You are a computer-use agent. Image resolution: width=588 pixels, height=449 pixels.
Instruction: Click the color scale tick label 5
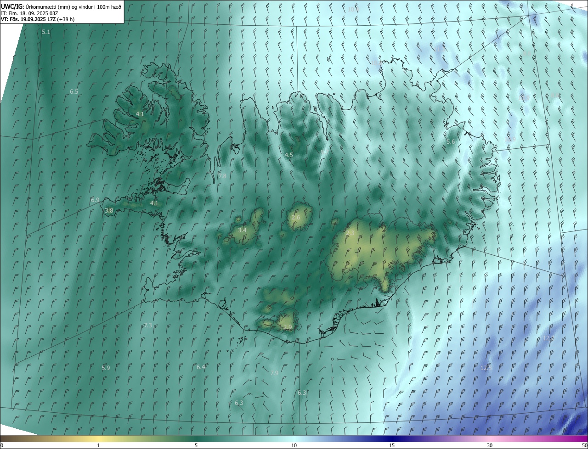(x=196, y=445)
